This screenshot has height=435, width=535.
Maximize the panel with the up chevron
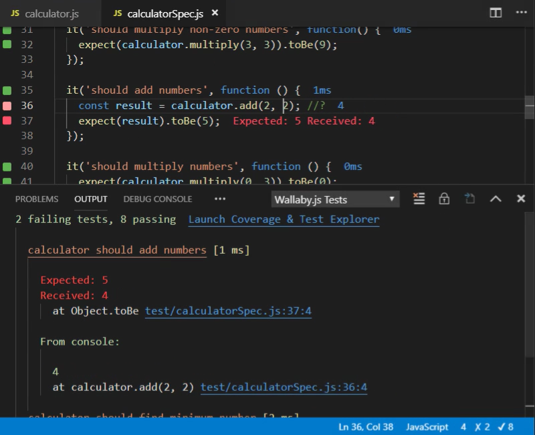496,199
